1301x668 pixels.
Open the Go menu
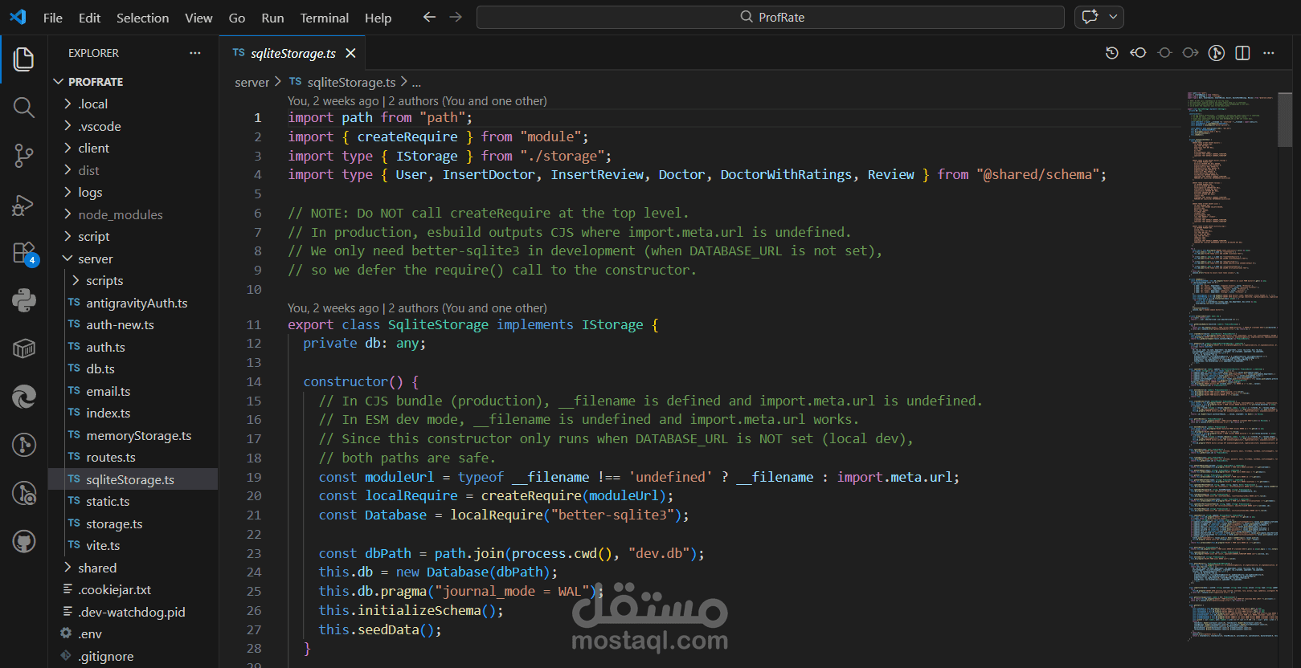tap(237, 18)
